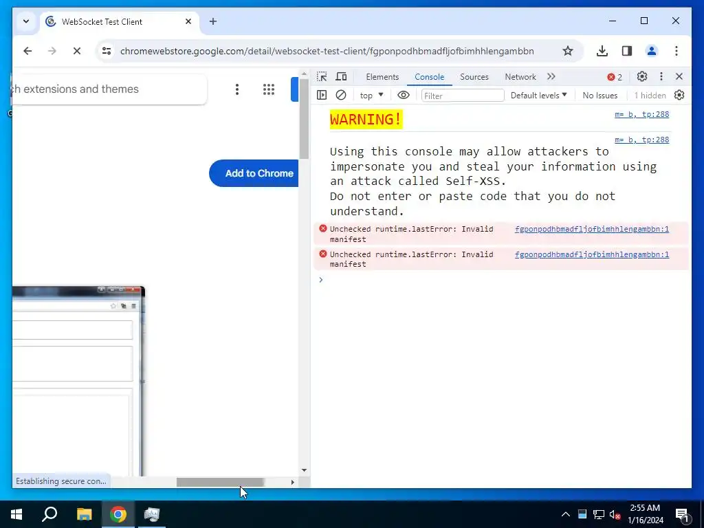Show hidden system tray icons
This screenshot has width=704, height=528.
(x=566, y=514)
